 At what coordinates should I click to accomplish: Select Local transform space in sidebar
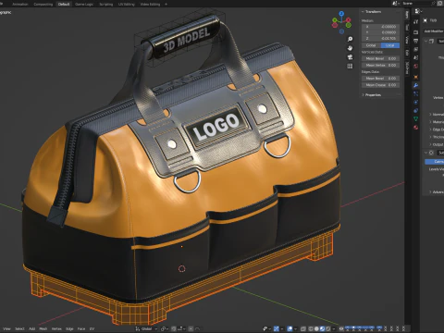390,45
